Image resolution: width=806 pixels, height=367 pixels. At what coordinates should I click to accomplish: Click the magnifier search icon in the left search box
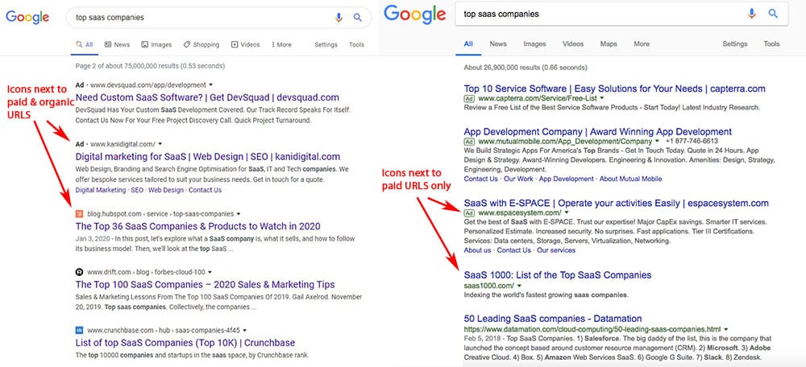[x=358, y=18]
